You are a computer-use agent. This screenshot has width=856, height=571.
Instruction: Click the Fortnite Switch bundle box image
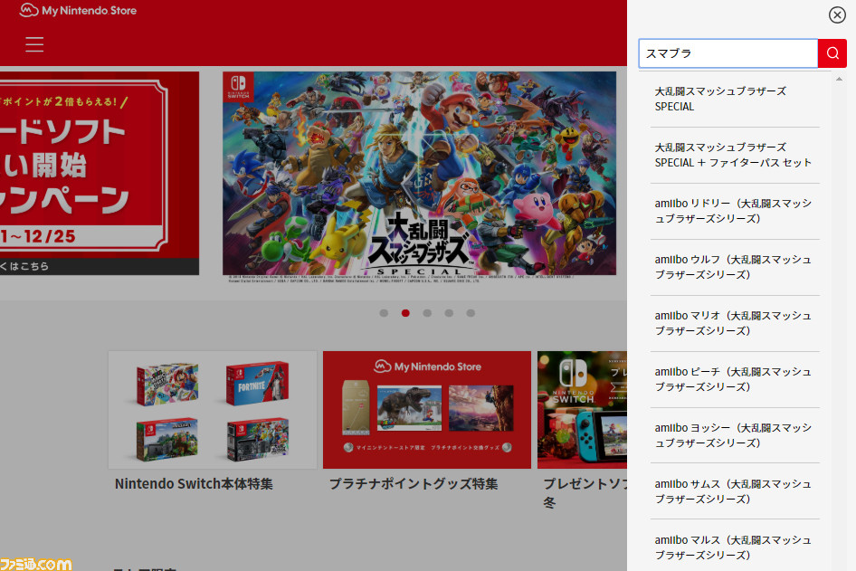pos(257,383)
